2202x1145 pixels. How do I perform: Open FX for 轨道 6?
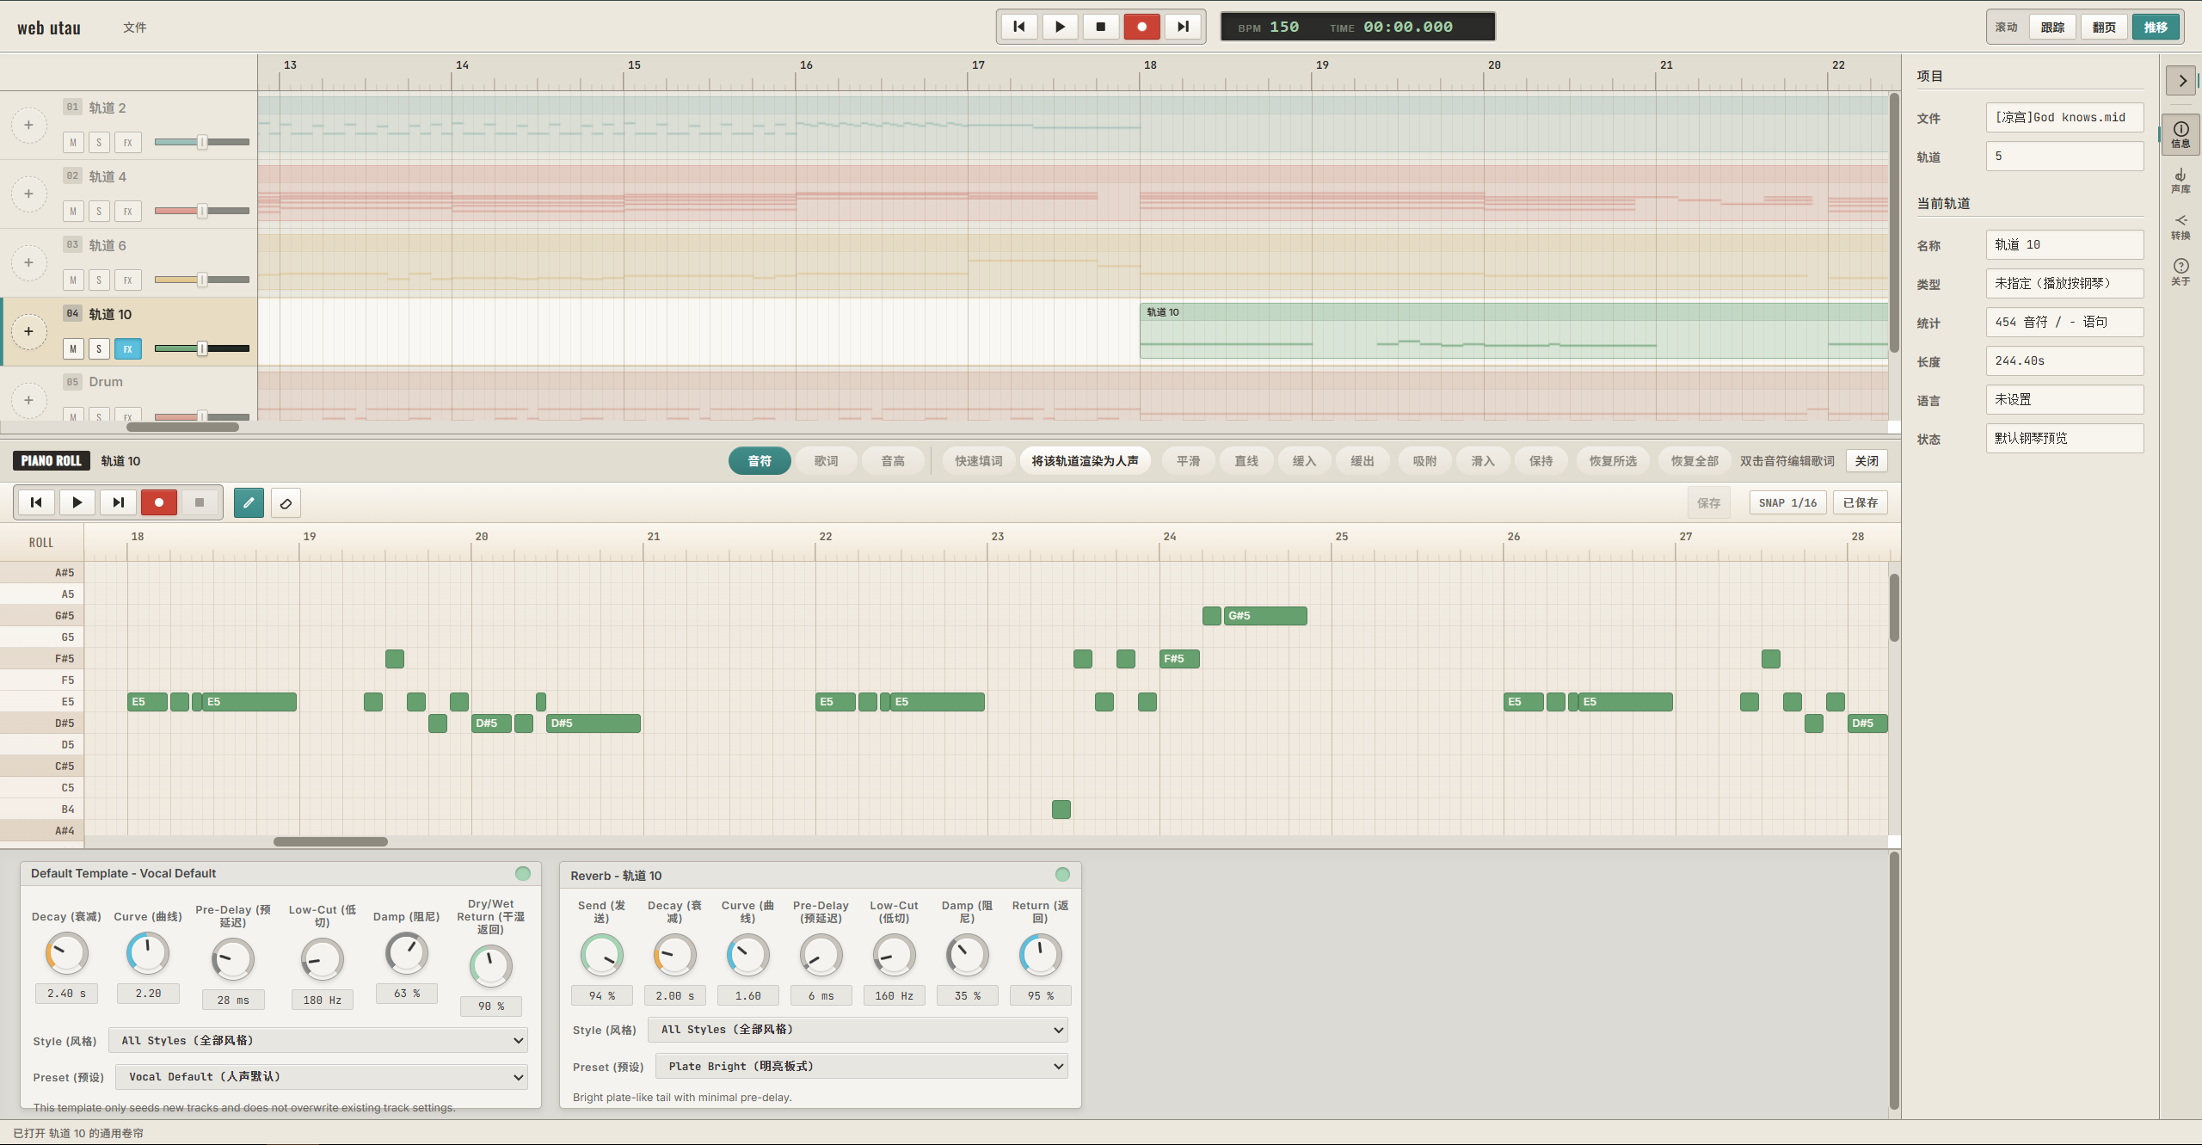click(x=128, y=280)
